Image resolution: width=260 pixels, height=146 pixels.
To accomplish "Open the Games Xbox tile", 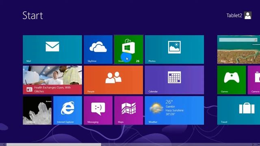I will point(232,80).
